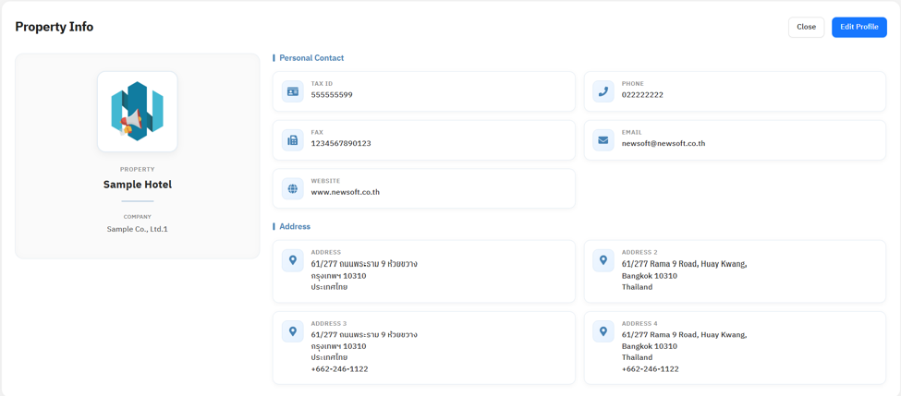The image size is (901, 396).
Task: Click the Address 2 location pin icon
Action: (603, 260)
